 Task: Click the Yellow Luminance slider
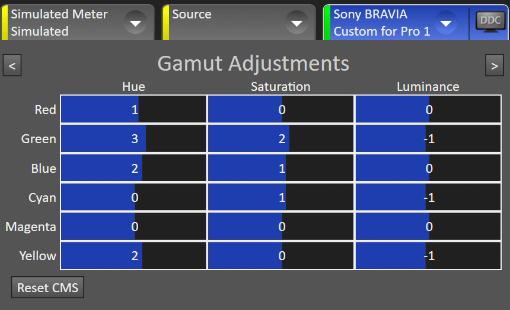click(428, 256)
